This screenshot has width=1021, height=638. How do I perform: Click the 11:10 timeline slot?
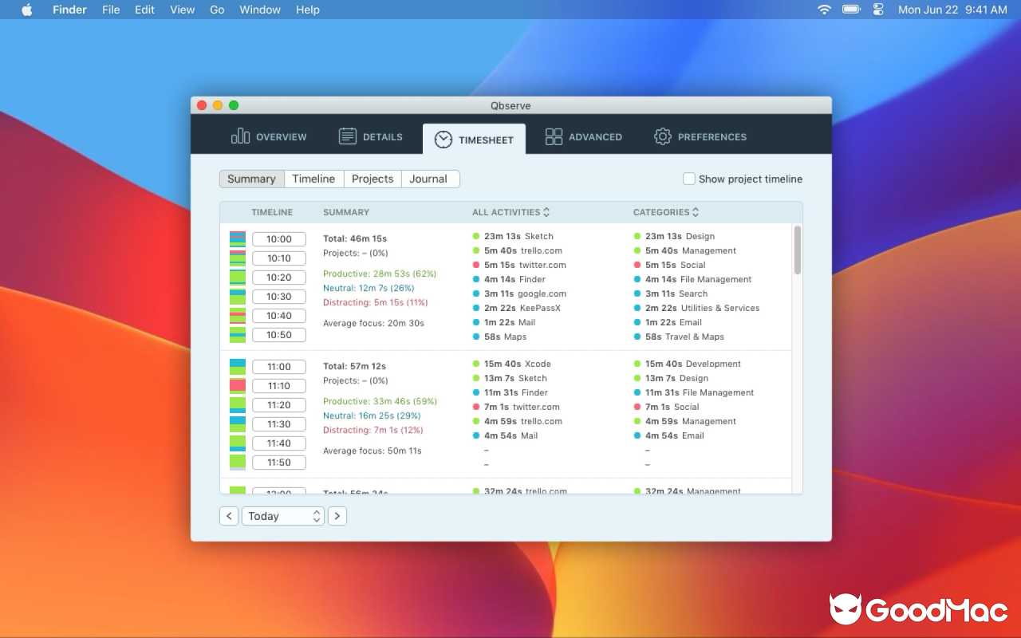point(279,386)
